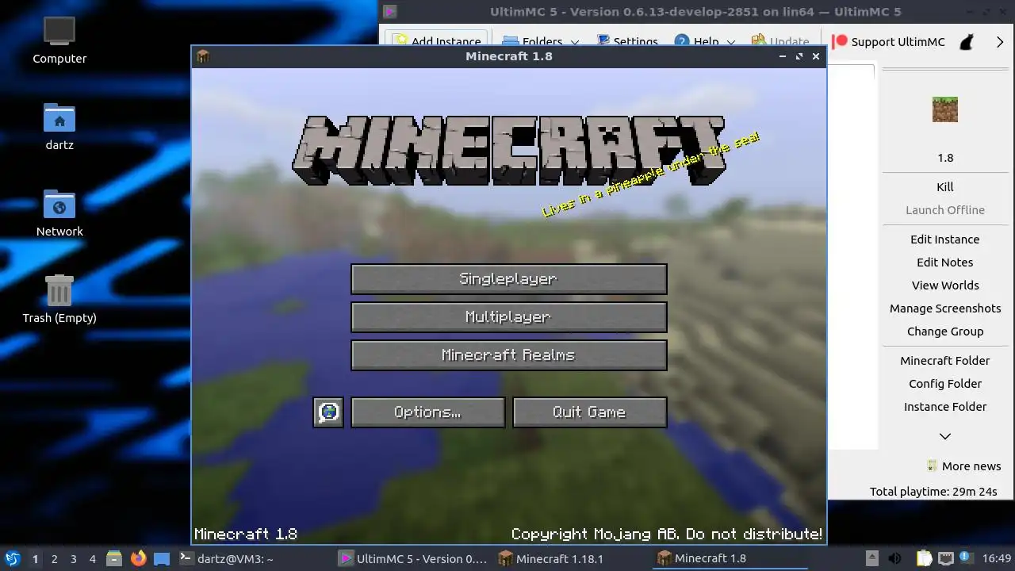
Task: Launch Firefox from the taskbar
Action: pos(139,558)
